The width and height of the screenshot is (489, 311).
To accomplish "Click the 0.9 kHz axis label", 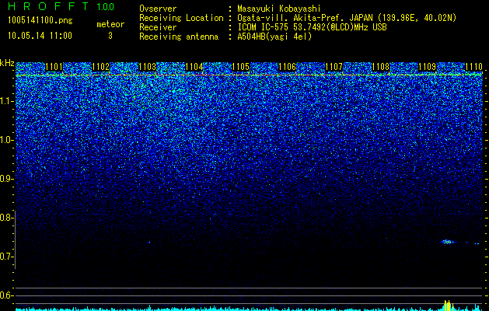I will tap(6, 179).
